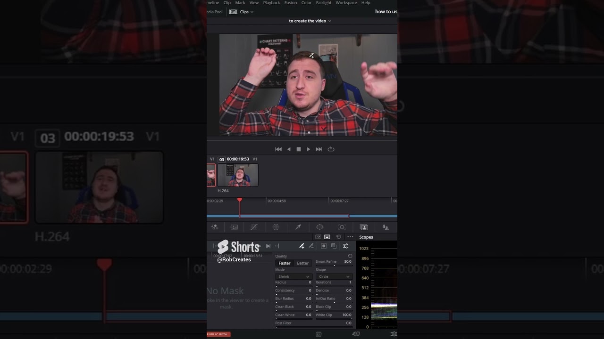This screenshot has height=339, width=604.
Task: Switch to Person mask mode icon
Action: pos(327,237)
